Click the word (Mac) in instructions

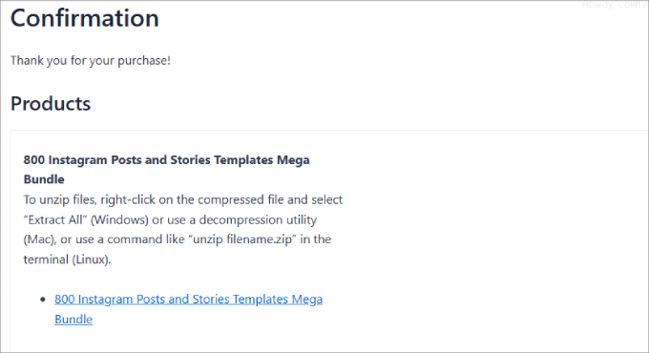tap(40, 239)
